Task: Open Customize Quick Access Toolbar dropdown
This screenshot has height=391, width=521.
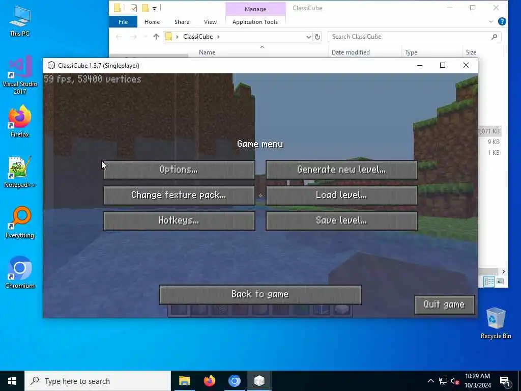Action: (155, 8)
